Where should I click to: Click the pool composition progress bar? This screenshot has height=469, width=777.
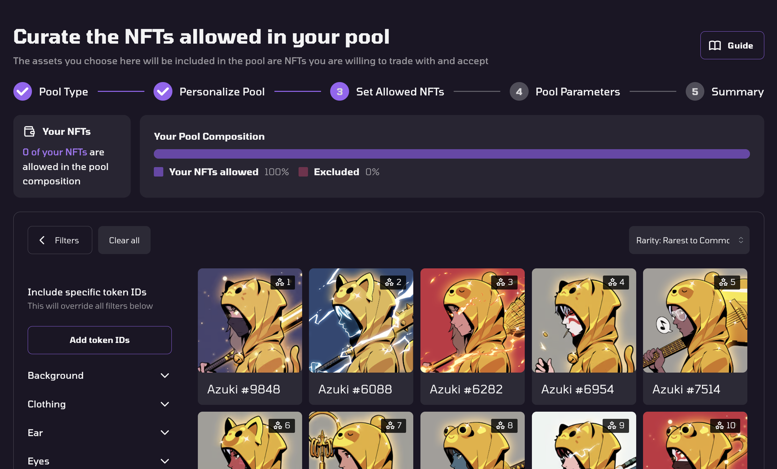point(451,154)
